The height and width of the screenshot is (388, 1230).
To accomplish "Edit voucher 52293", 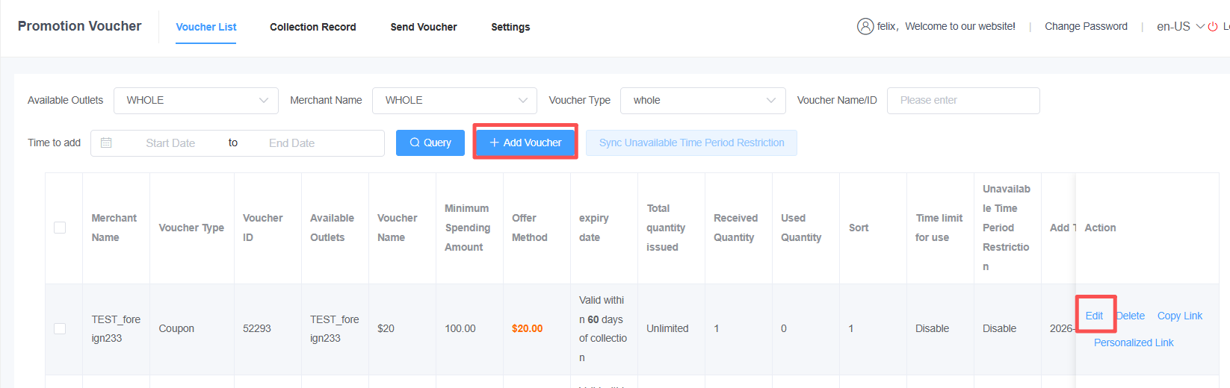I will coord(1094,316).
